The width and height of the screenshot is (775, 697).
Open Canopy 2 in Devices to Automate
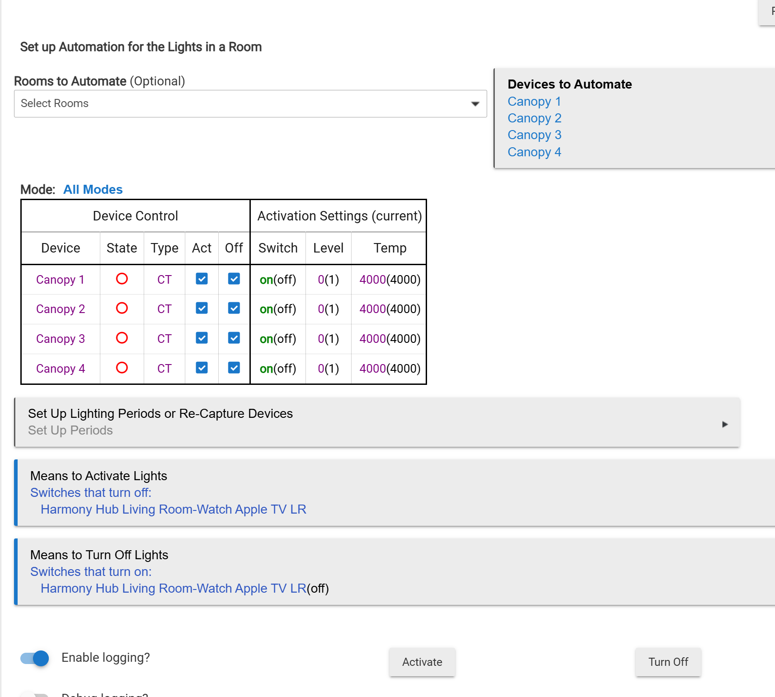point(534,118)
